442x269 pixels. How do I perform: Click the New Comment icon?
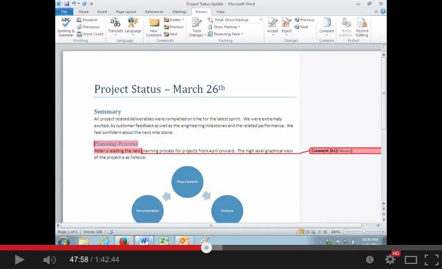(153, 28)
